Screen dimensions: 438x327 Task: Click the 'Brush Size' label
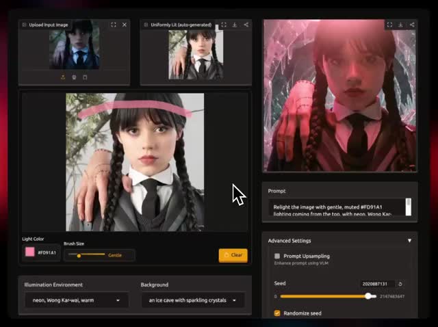pos(74,244)
